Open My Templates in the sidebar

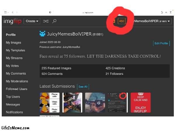(15, 50)
